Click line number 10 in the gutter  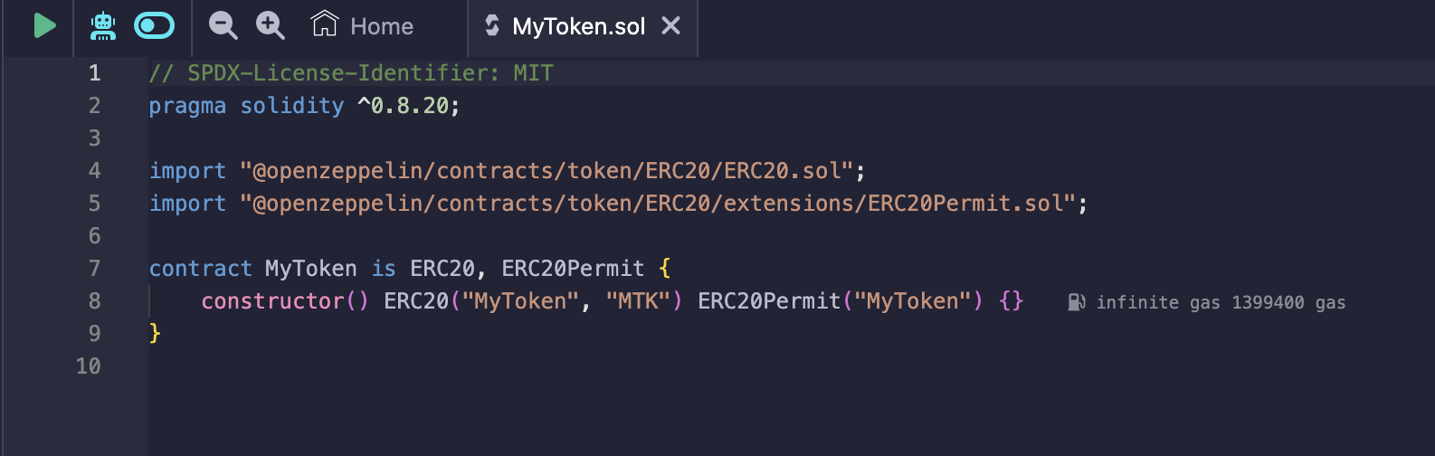click(x=89, y=366)
